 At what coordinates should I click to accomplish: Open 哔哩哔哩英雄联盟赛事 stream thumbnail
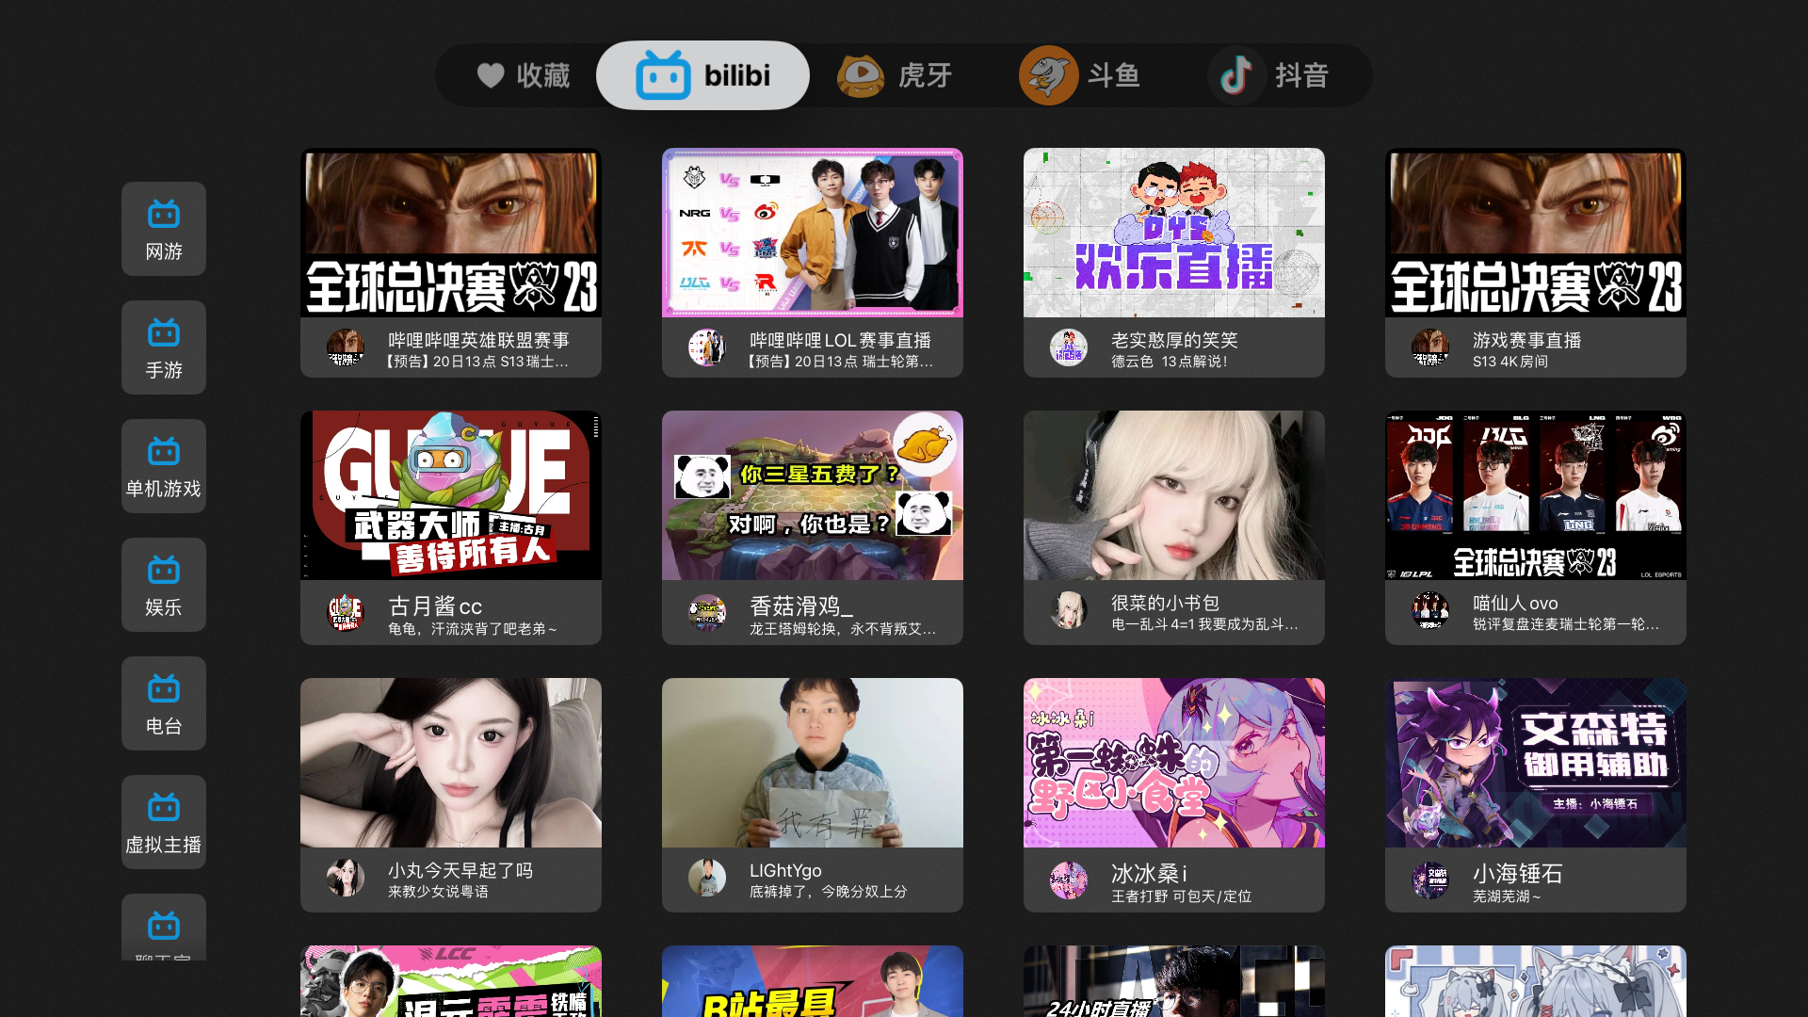click(451, 233)
